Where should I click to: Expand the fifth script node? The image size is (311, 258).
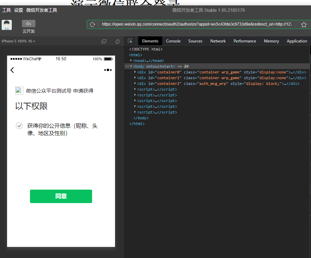coord(135,112)
